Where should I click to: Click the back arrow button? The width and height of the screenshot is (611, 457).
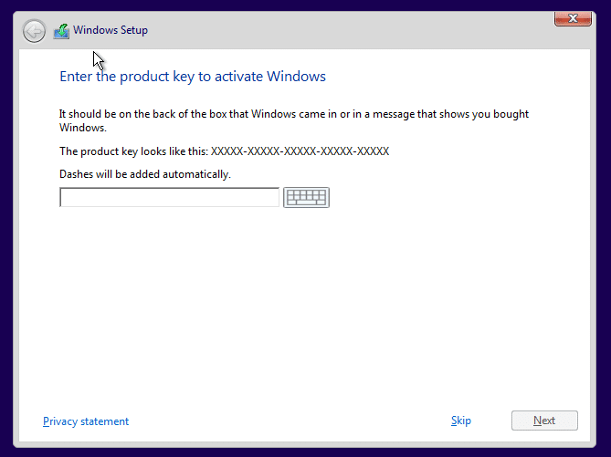point(34,31)
